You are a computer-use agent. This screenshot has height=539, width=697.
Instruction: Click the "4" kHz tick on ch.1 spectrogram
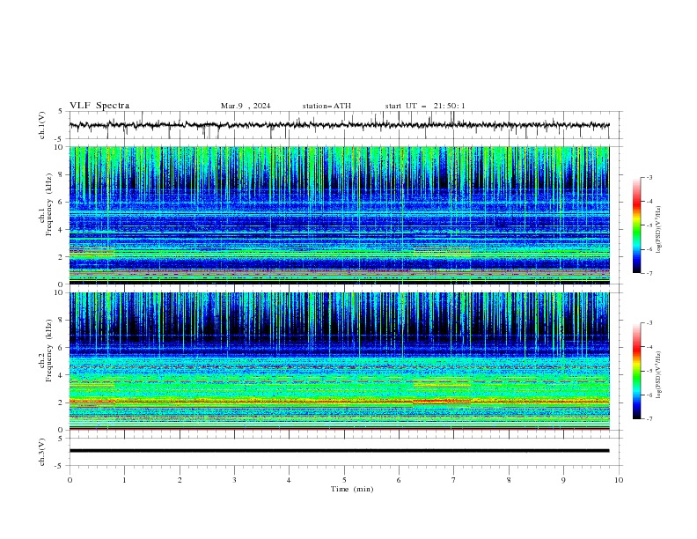coord(62,230)
